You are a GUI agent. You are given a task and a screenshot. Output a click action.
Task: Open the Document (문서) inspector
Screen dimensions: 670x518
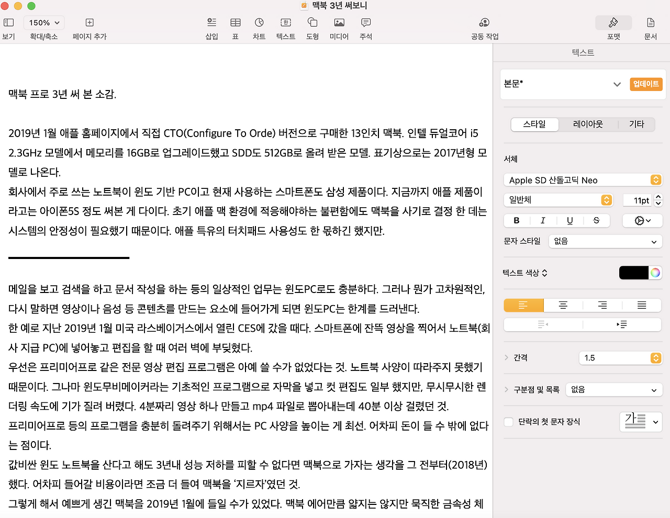pyautogui.click(x=651, y=22)
